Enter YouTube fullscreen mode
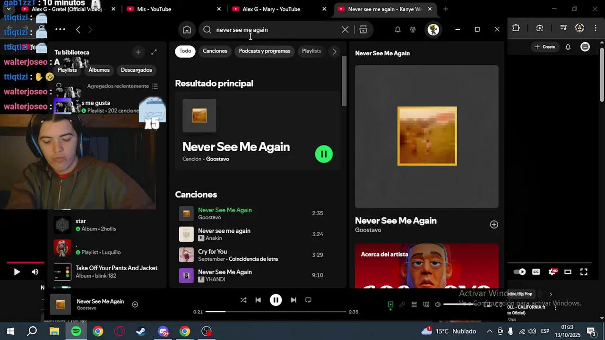605x340 pixels. (584, 272)
